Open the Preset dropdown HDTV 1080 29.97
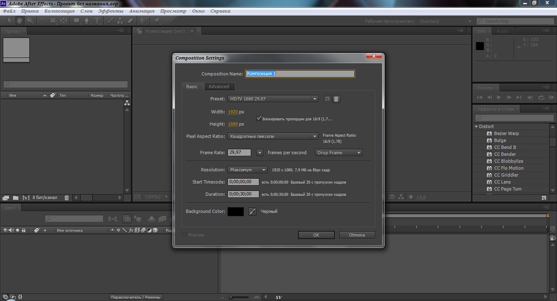 (x=273, y=99)
